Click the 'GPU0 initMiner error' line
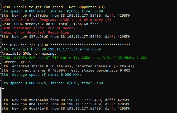The width and height of the screenshot is (177, 113). (38, 28)
